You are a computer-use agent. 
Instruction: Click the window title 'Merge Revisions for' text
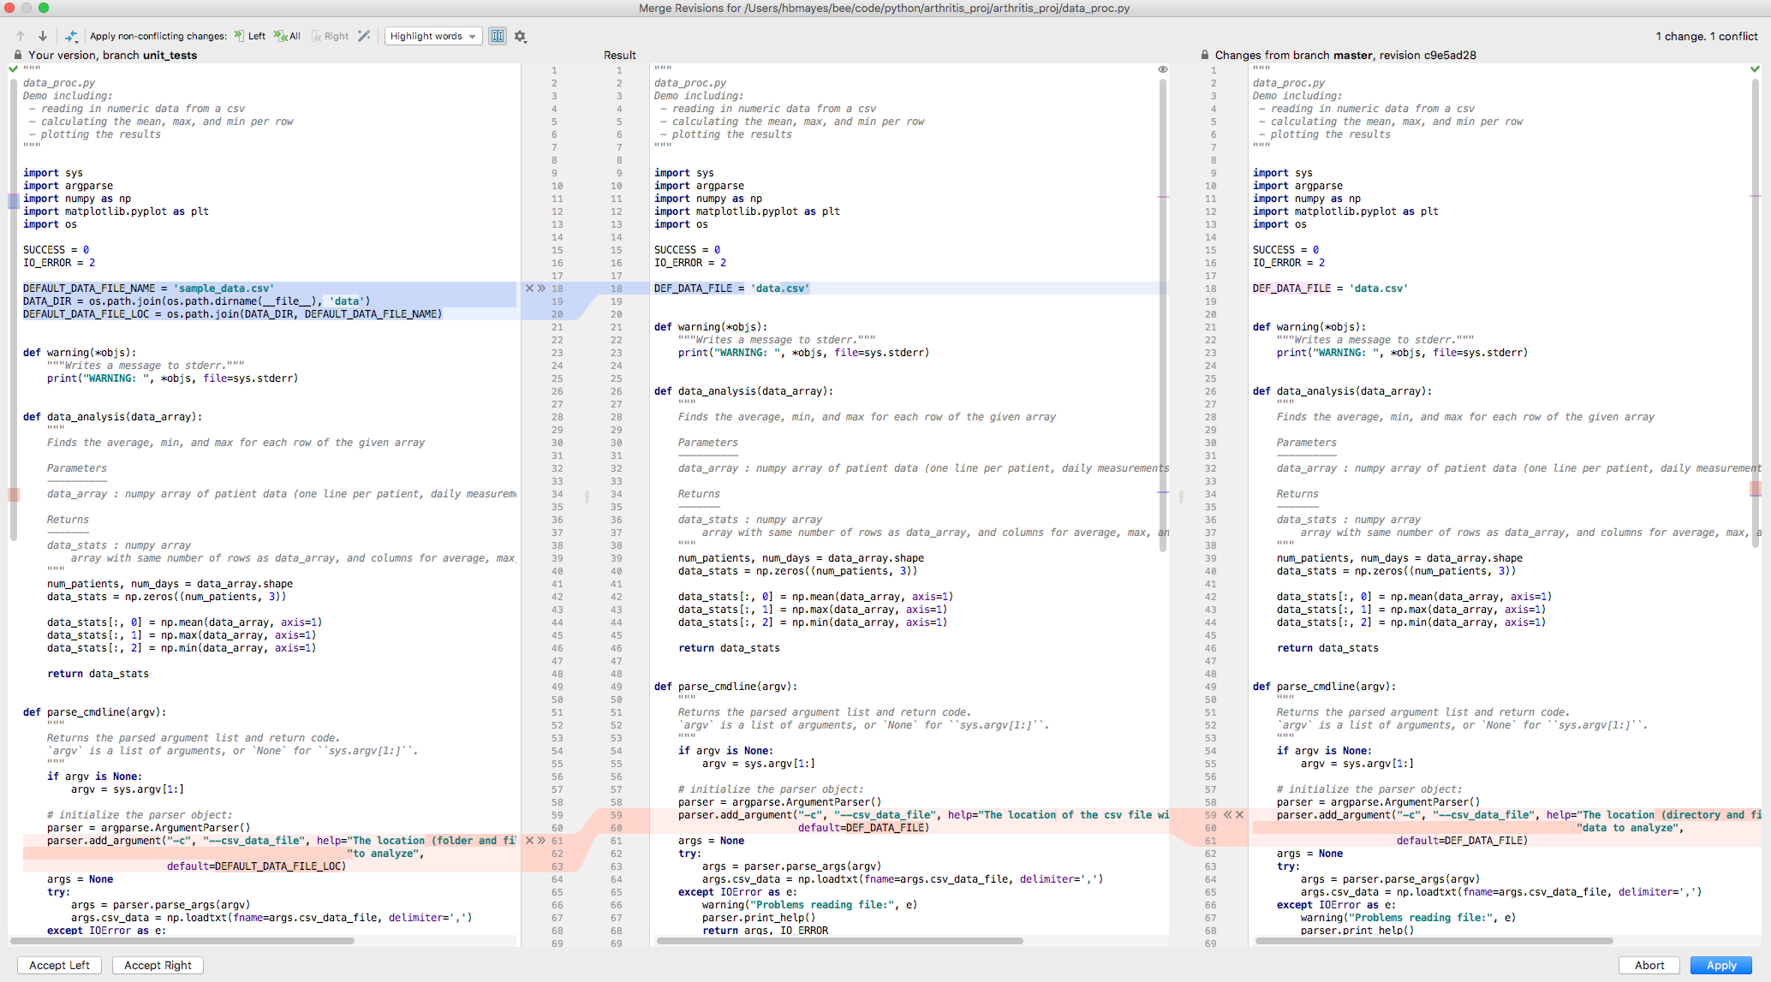point(885,8)
